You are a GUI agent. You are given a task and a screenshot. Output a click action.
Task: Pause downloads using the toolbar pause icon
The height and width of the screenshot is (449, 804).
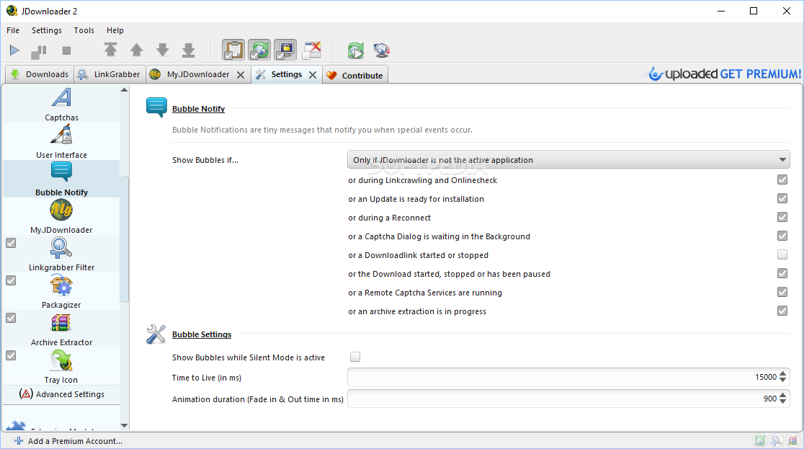tap(39, 50)
